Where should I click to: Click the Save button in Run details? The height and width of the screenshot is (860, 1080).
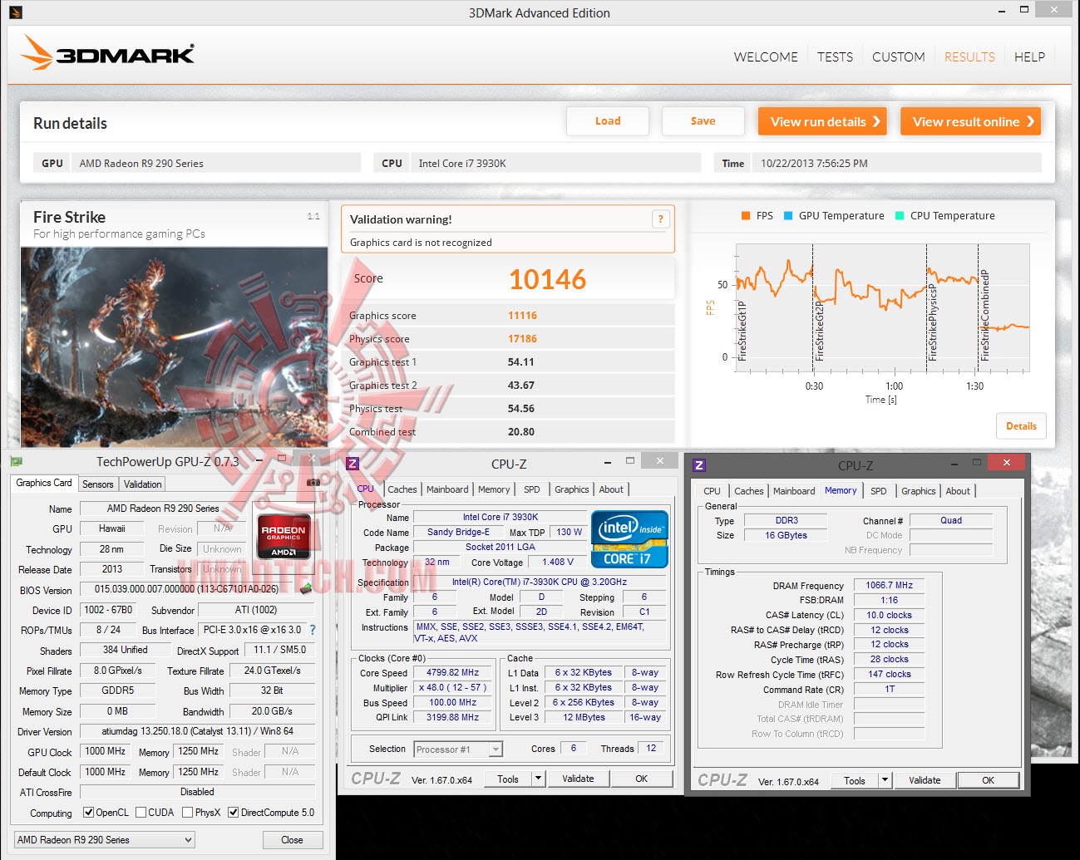pyautogui.click(x=703, y=121)
